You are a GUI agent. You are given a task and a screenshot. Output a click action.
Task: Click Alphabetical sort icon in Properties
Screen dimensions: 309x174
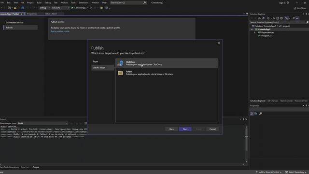click(x=255, y=114)
